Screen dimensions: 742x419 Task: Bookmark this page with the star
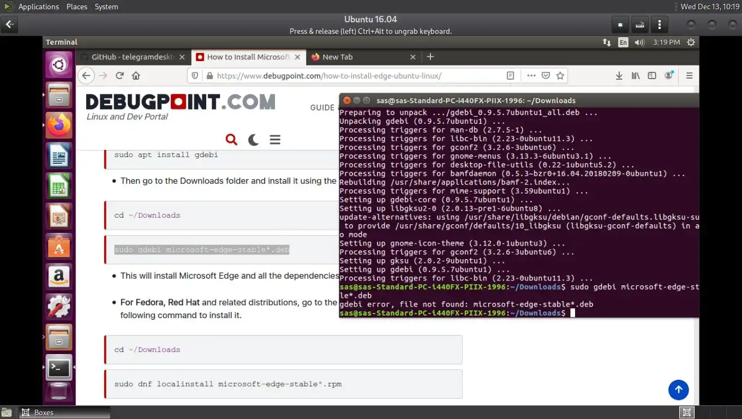(x=560, y=76)
